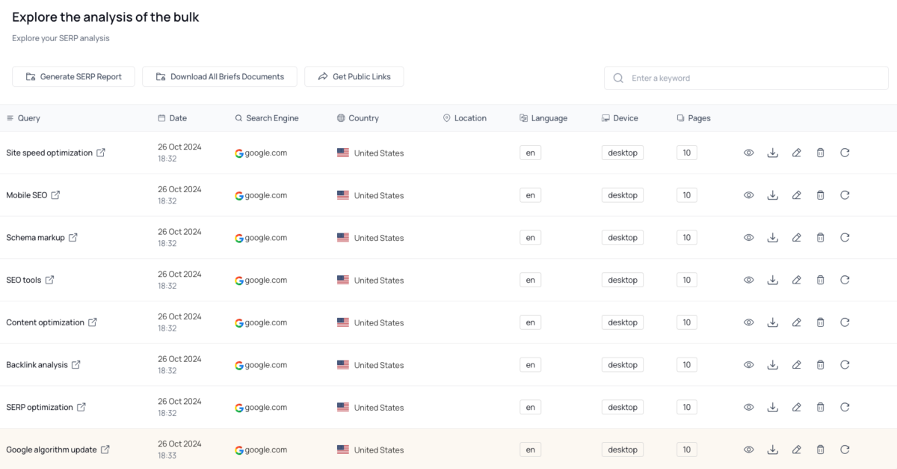Viewport: 897px width, 469px height.
Task: Edit the Site speed optimization query
Action: pyautogui.click(x=797, y=153)
